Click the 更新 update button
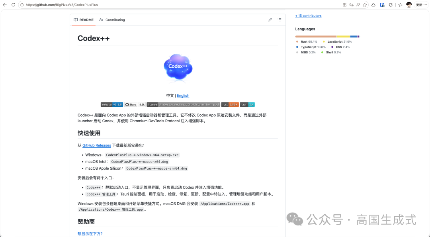The width and height of the screenshot is (430, 237). (x=421, y=5)
